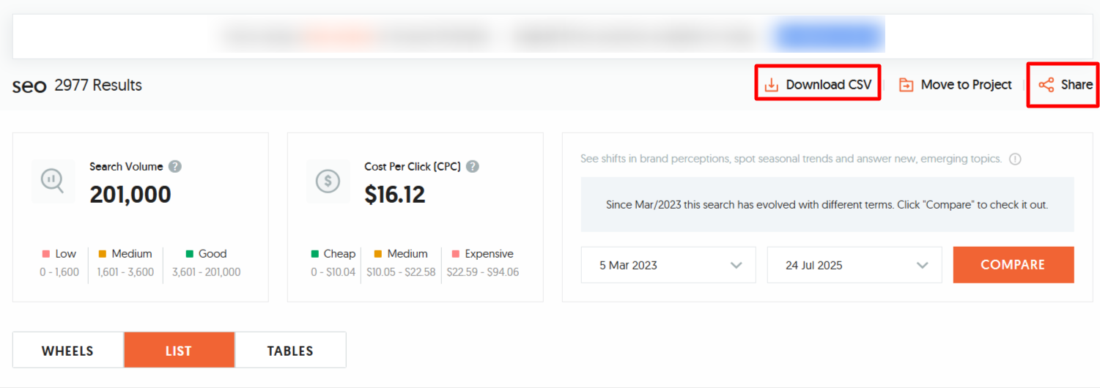Click the CPC dollar sign icon

[328, 181]
